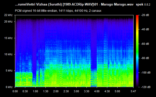Click the -60 dB scale label
The image size is (156, 97).
145,44
